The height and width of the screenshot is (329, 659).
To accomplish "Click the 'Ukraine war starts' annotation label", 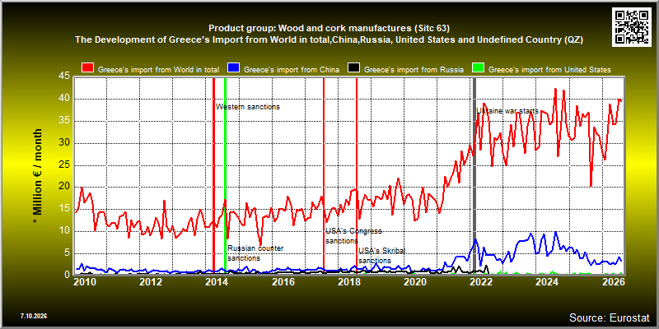I will pyautogui.click(x=507, y=111).
